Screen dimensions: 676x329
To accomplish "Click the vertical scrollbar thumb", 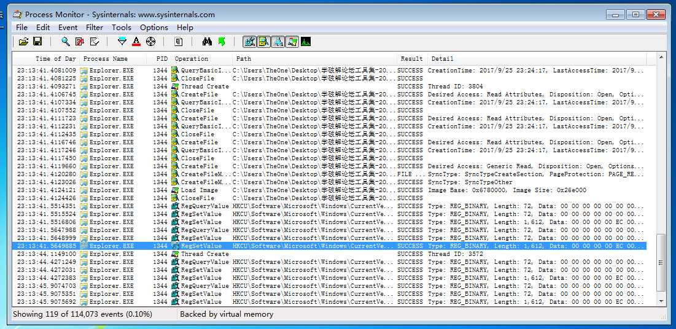I will 661,263.
